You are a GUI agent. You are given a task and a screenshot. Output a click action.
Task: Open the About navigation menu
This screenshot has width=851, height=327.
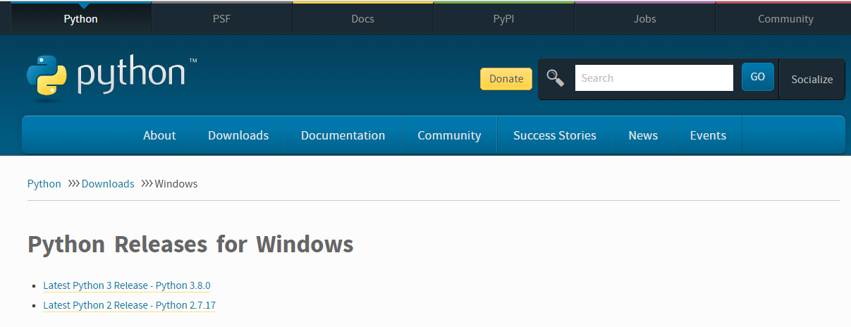pyautogui.click(x=159, y=135)
